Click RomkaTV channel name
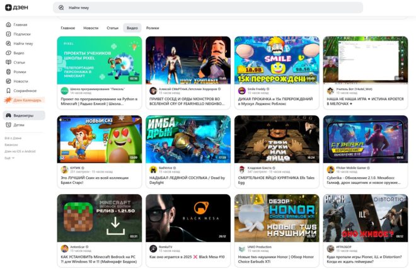This screenshot has width=416, height=269. [x=165, y=247]
